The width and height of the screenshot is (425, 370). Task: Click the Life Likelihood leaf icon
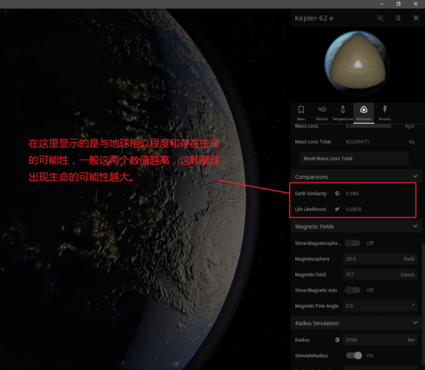pos(337,209)
